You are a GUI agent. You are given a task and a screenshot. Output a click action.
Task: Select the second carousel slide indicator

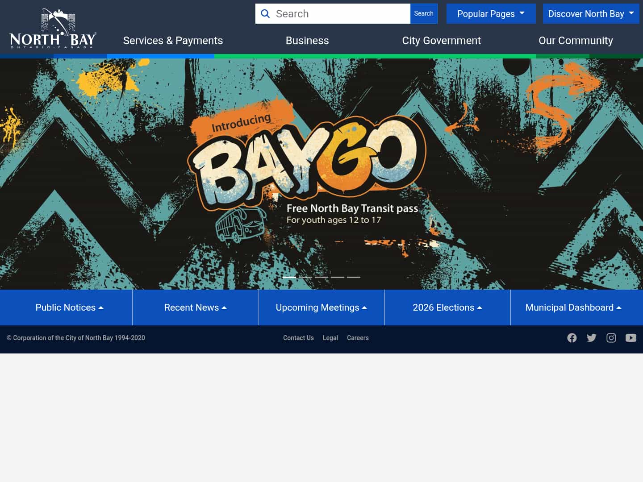coord(305,277)
